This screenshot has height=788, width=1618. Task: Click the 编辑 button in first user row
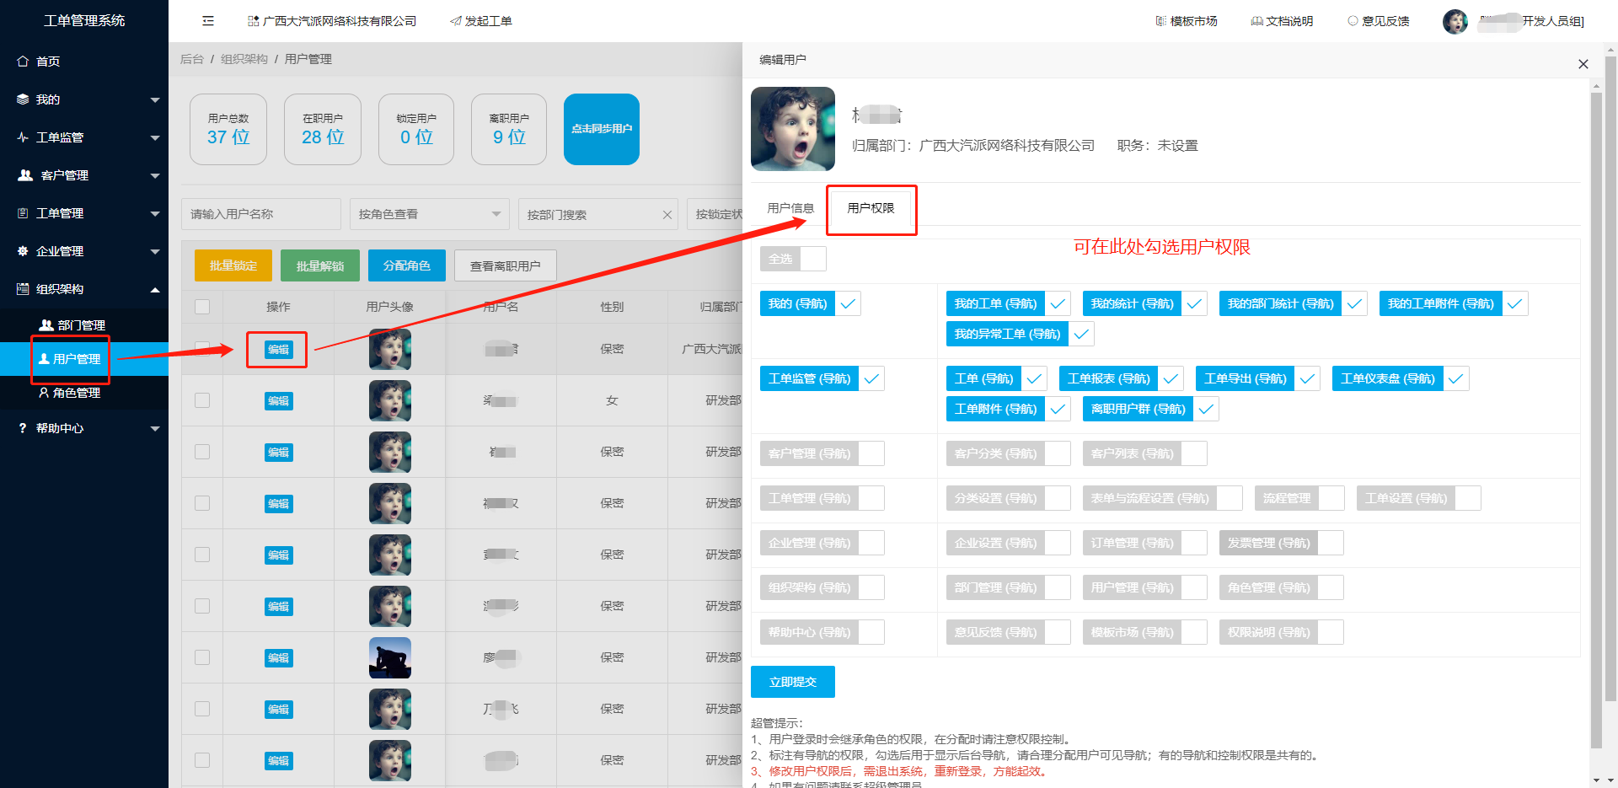[x=278, y=350]
